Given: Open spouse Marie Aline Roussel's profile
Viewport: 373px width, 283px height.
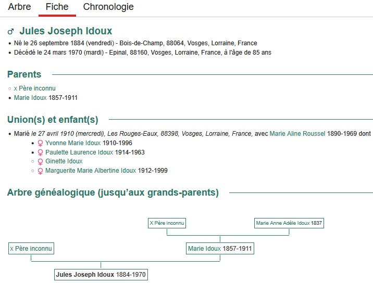Looking at the screenshot, I should (297, 134).
